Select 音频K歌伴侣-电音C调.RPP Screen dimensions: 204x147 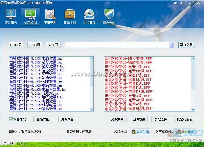(127, 67)
